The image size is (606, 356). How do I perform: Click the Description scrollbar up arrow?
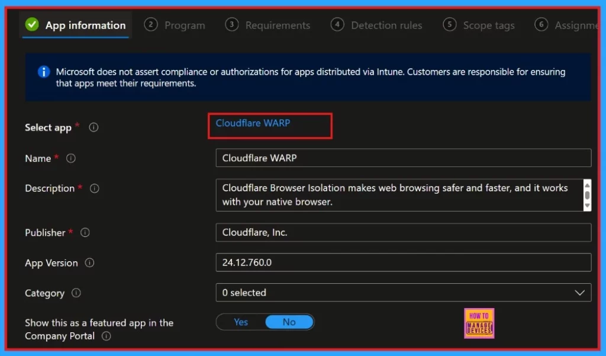tap(587, 185)
